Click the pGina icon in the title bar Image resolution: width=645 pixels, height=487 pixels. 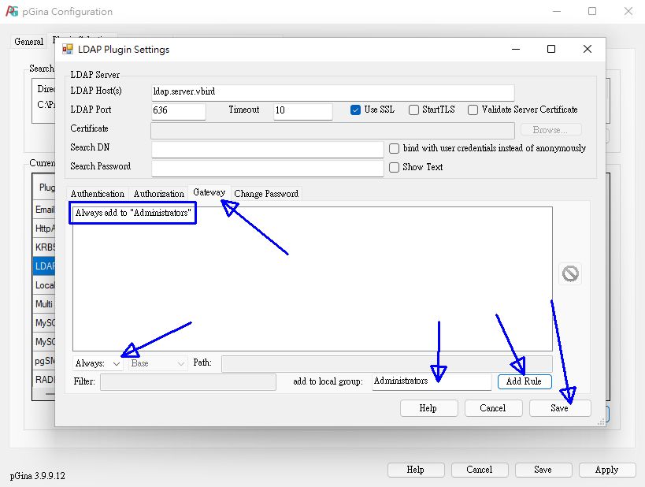[11, 12]
